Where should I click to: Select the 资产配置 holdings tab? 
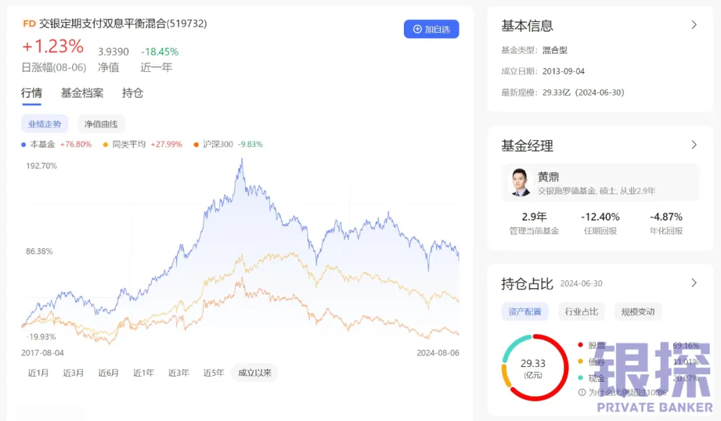(x=525, y=312)
